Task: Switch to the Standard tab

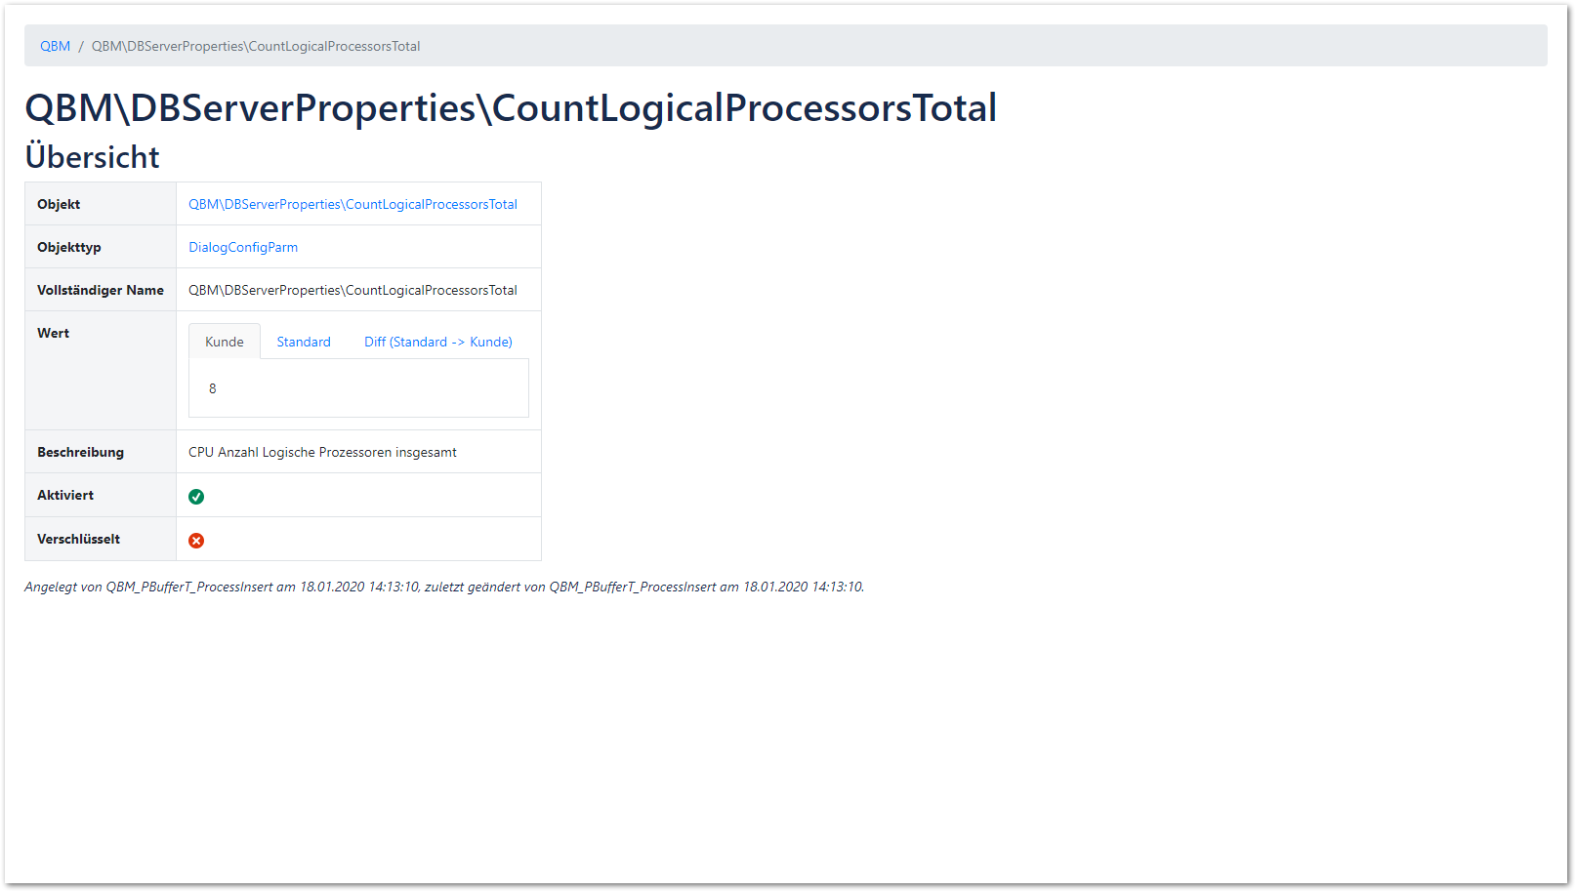Action: coord(304,342)
